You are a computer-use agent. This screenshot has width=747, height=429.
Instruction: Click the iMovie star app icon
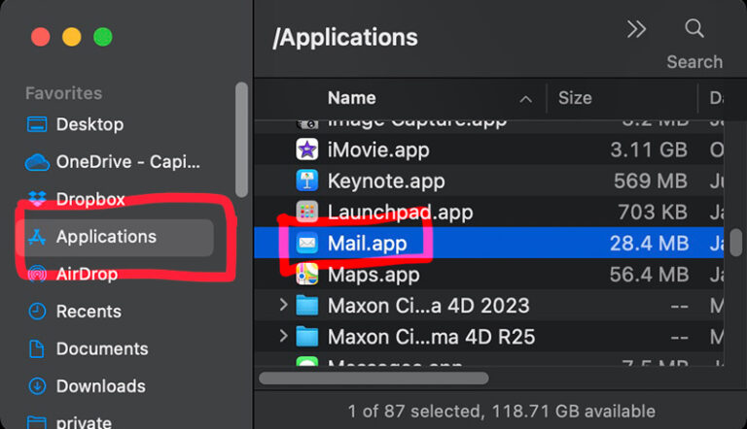click(x=306, y=149)
